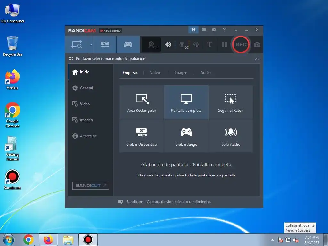Collapse the recording mode selection panel
Image resolution: width=328 pixels, height=246 pixels.
click(x=257, y=59)
